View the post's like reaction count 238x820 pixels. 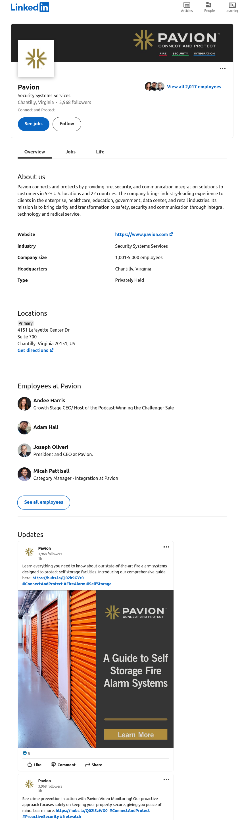coord(26,753)
